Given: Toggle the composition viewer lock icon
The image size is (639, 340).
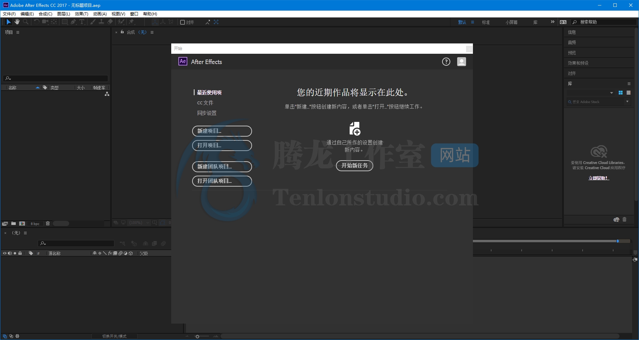Looking at the screenshot, I should (x=122, y=32).
